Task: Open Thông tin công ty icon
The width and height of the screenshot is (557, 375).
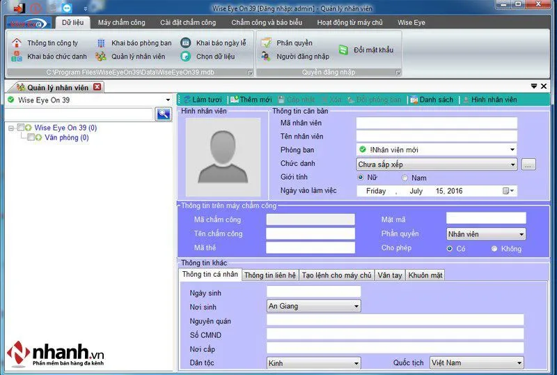Action: 17,43
